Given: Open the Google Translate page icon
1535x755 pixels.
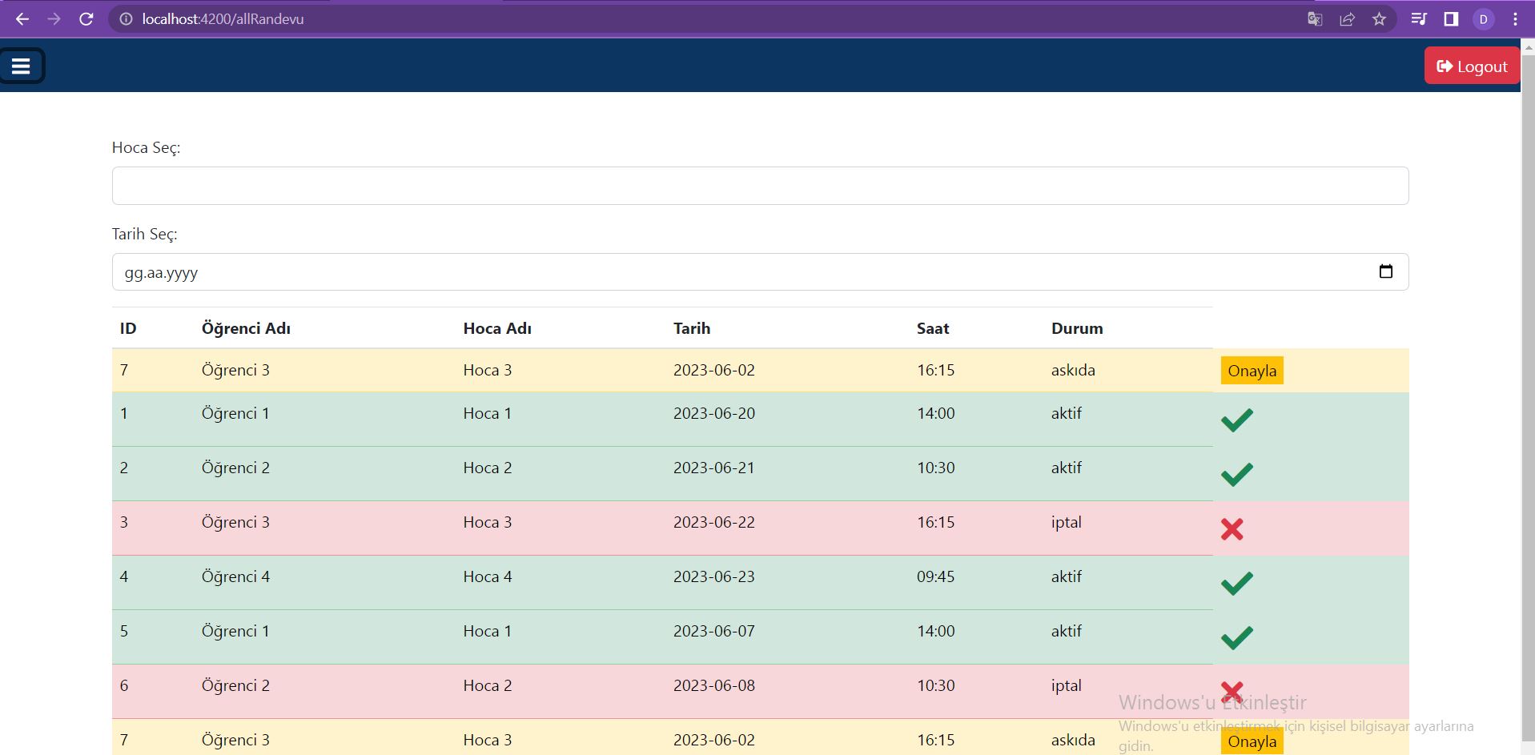Looking at the screenshot, I should tap(1315, 19).
